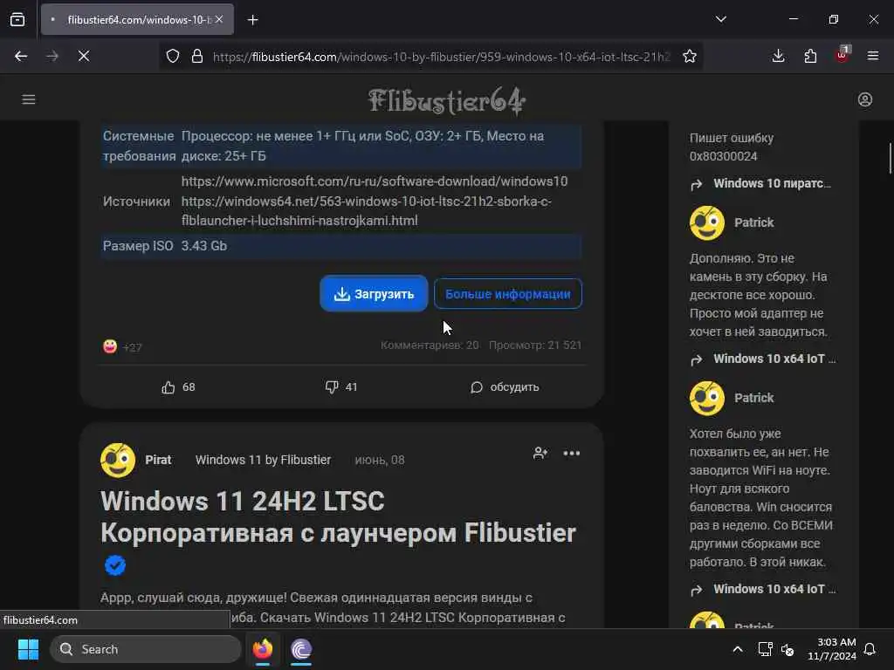Click the Загрузить download button
The height and width of the screenshot is (670, 894).
tap(374, 294)
